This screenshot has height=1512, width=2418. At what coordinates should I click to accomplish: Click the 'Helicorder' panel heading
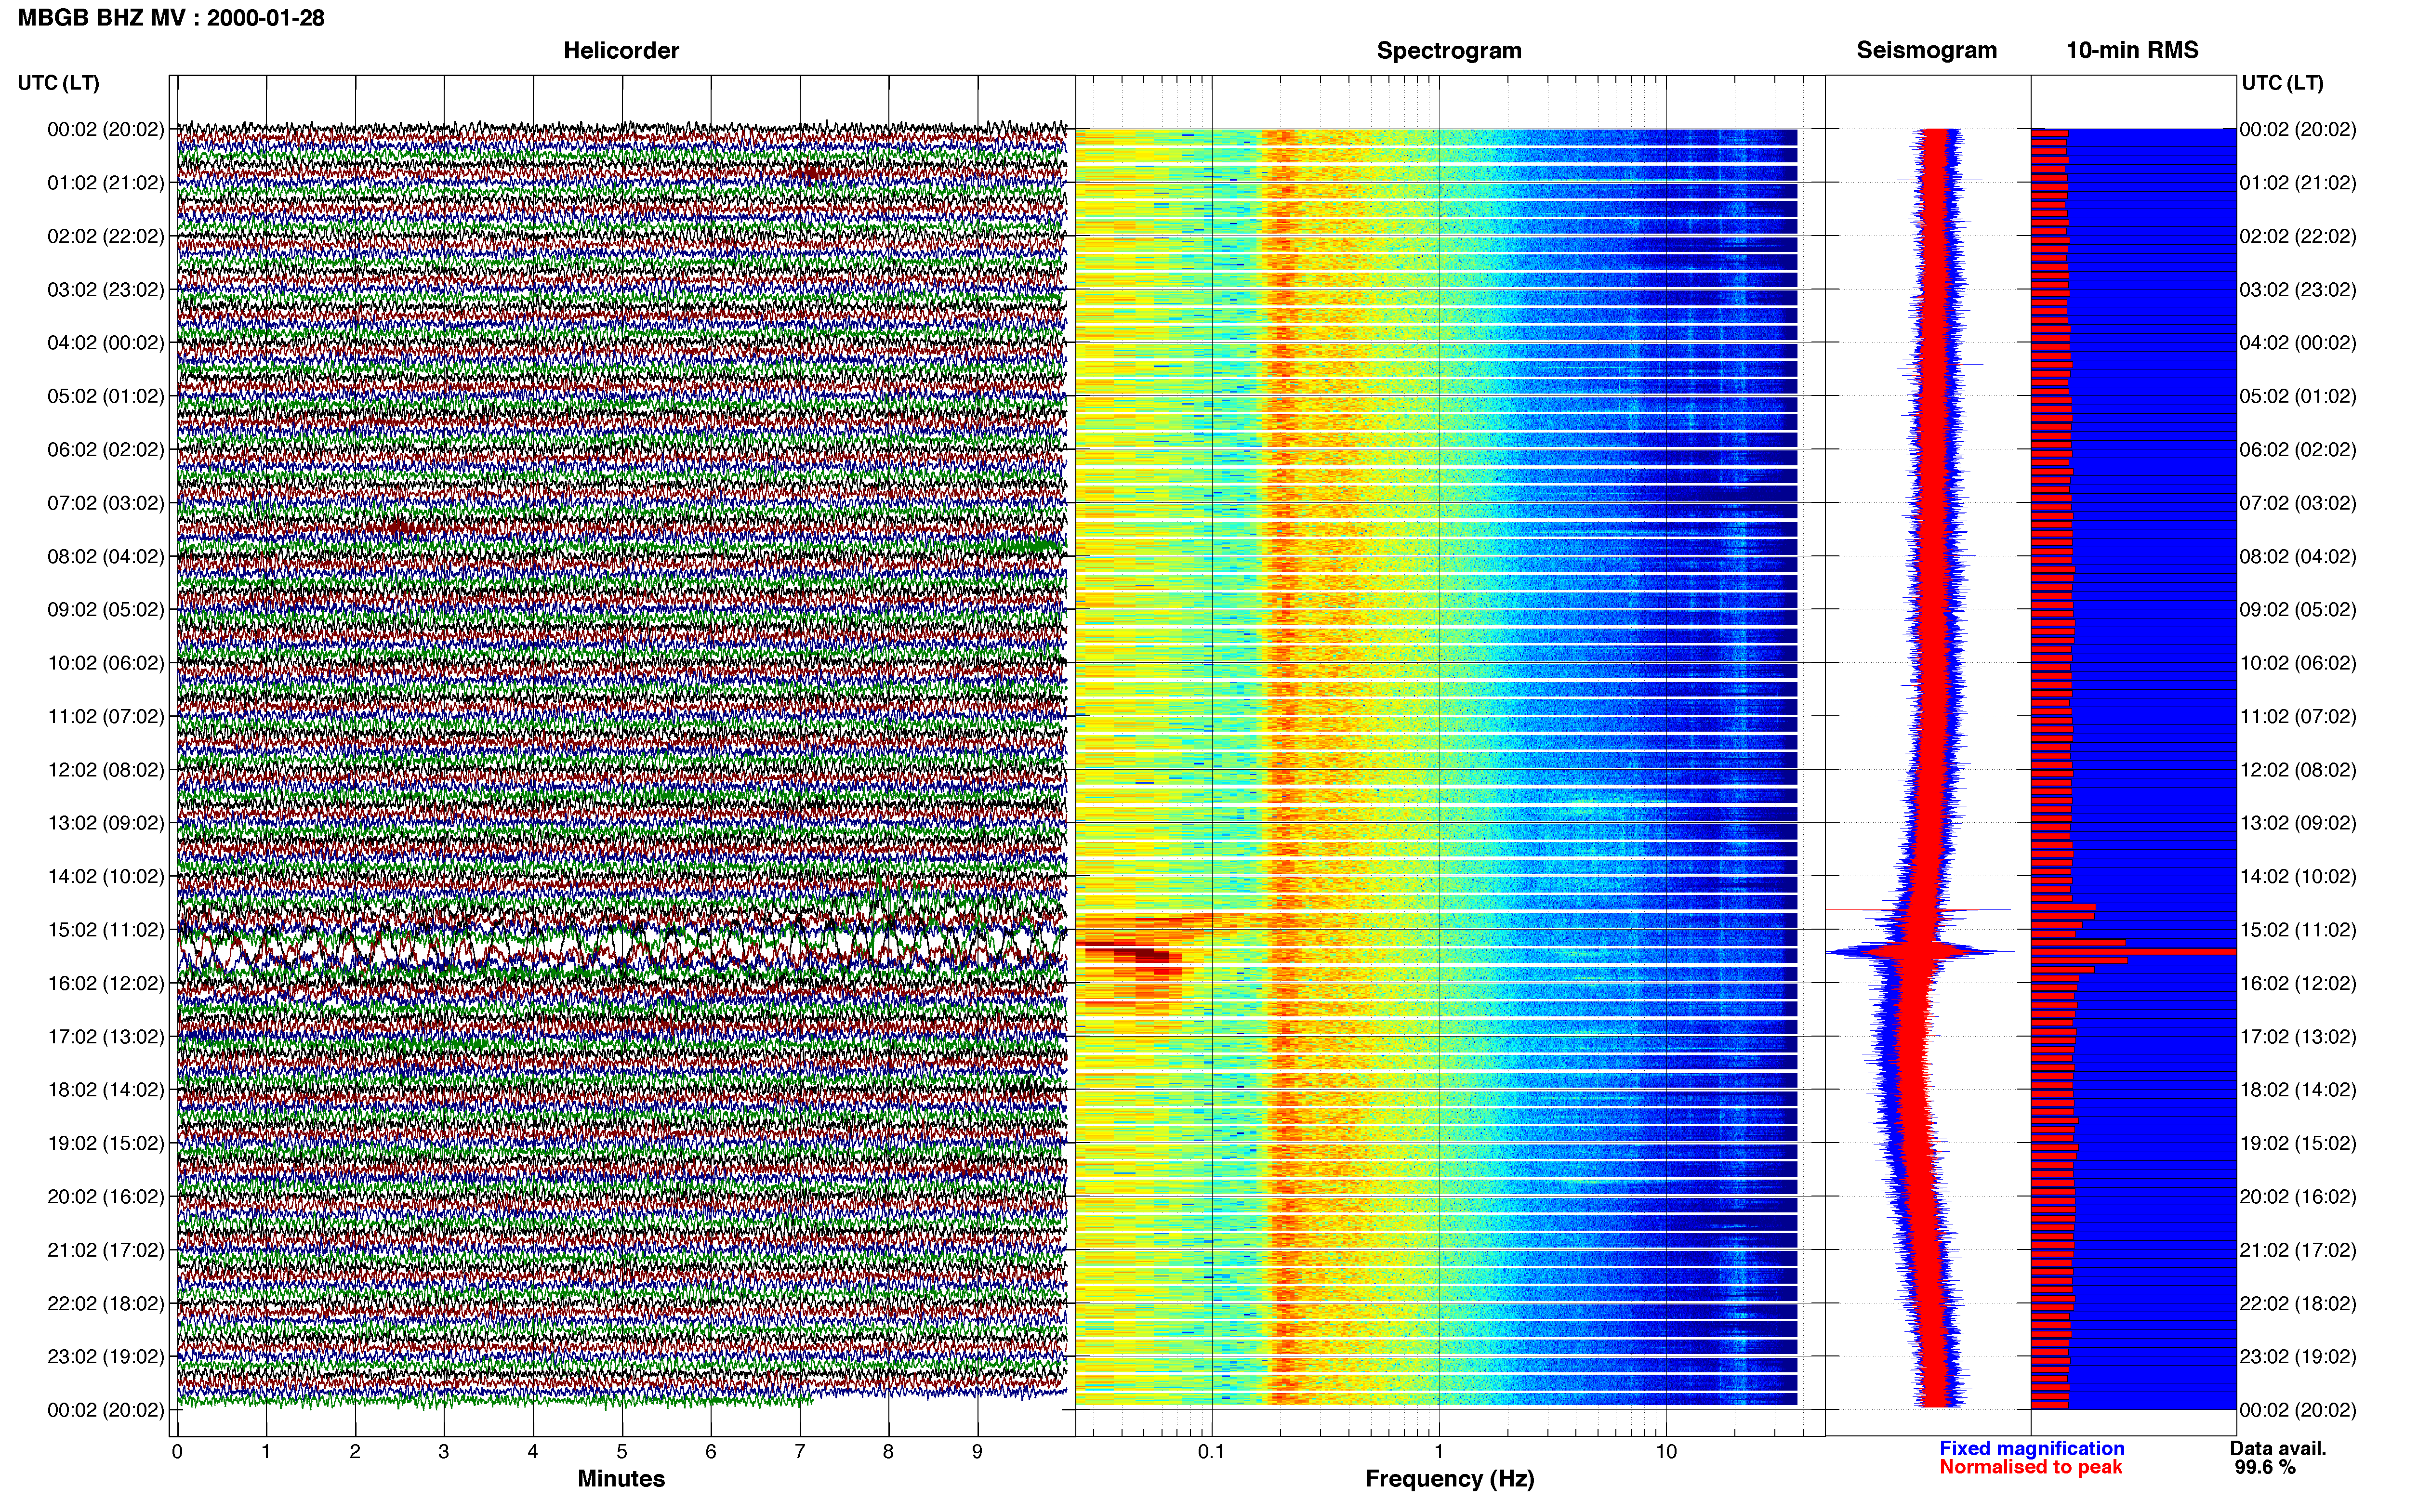click(621, 50)
